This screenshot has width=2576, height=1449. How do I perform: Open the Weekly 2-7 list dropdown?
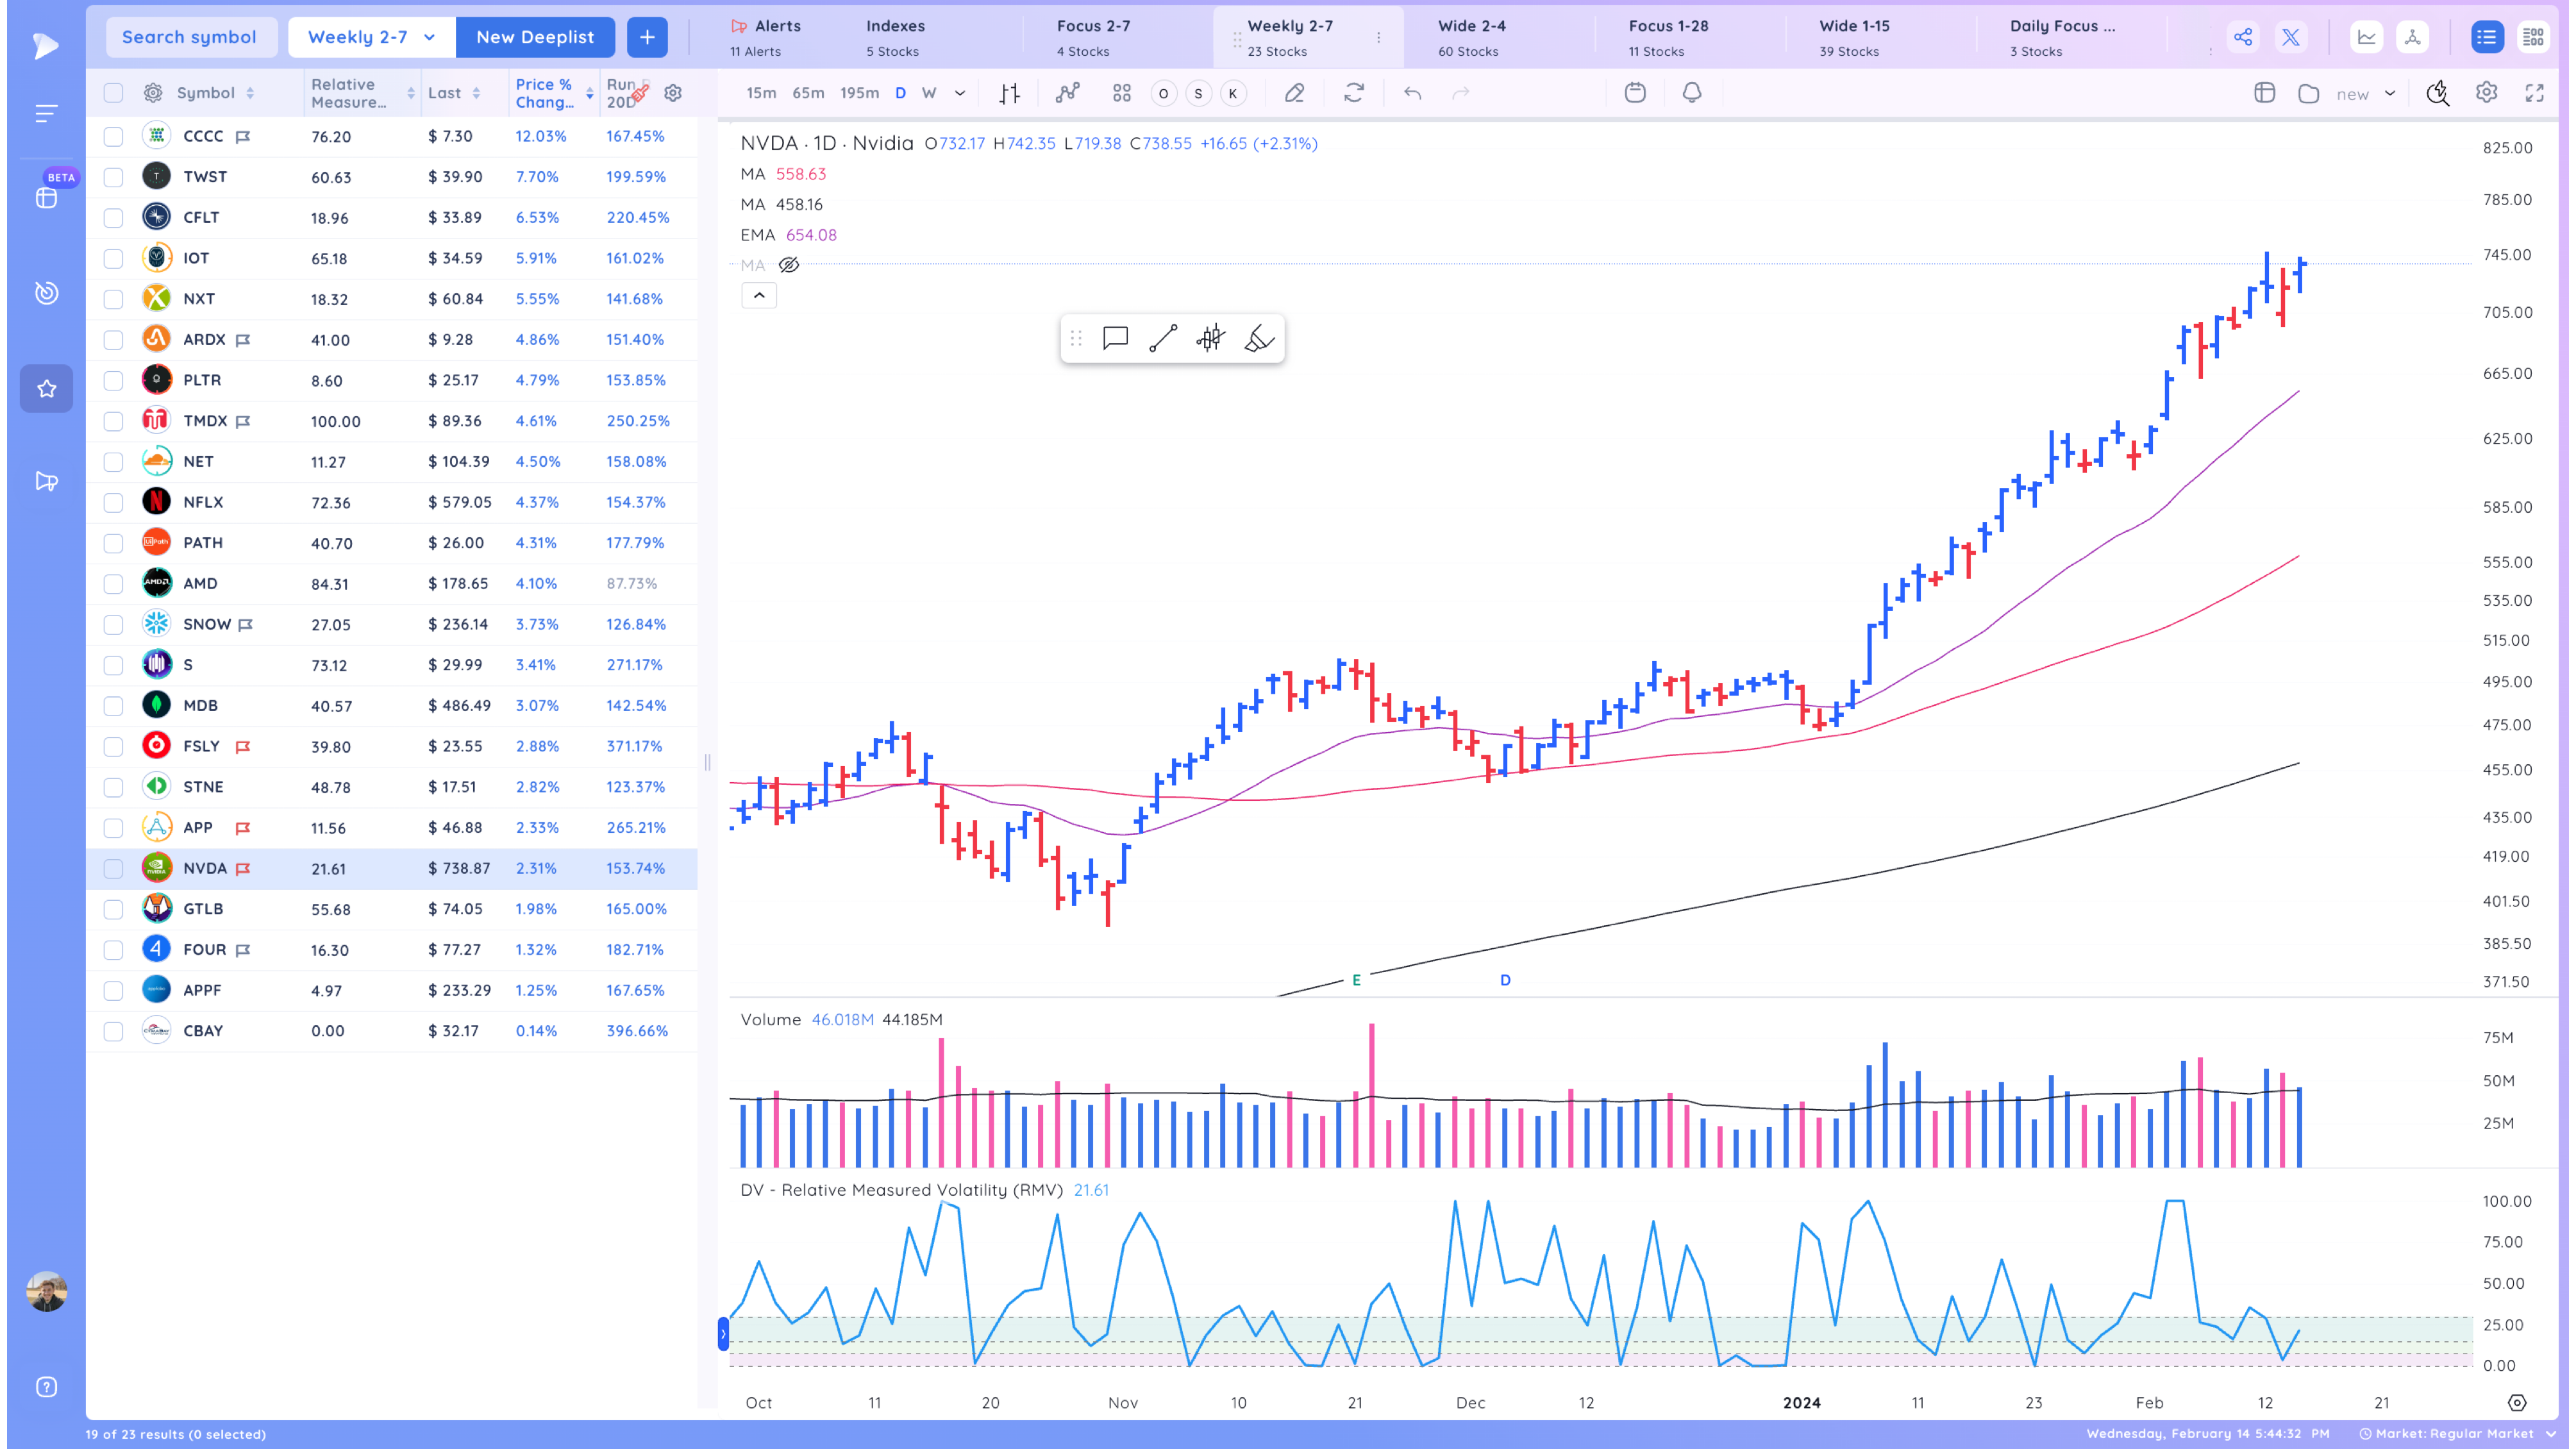(371, 37)
